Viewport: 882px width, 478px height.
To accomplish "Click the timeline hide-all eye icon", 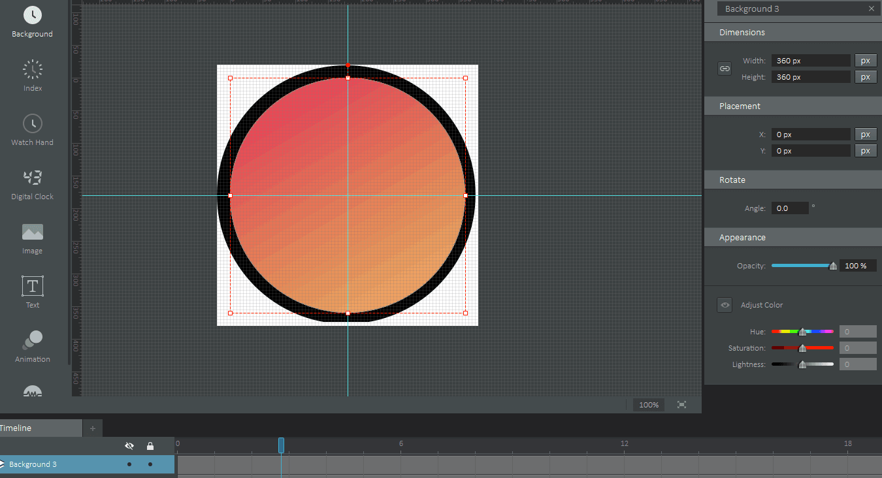I will 129,446.
